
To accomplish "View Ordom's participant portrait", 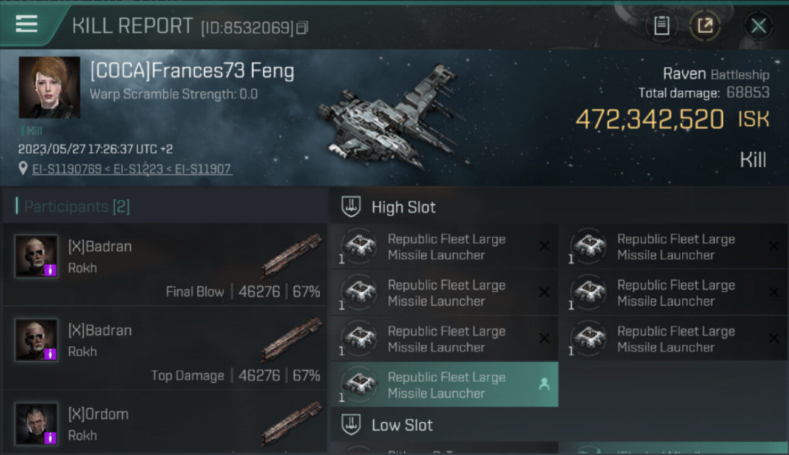I will 36,423.
